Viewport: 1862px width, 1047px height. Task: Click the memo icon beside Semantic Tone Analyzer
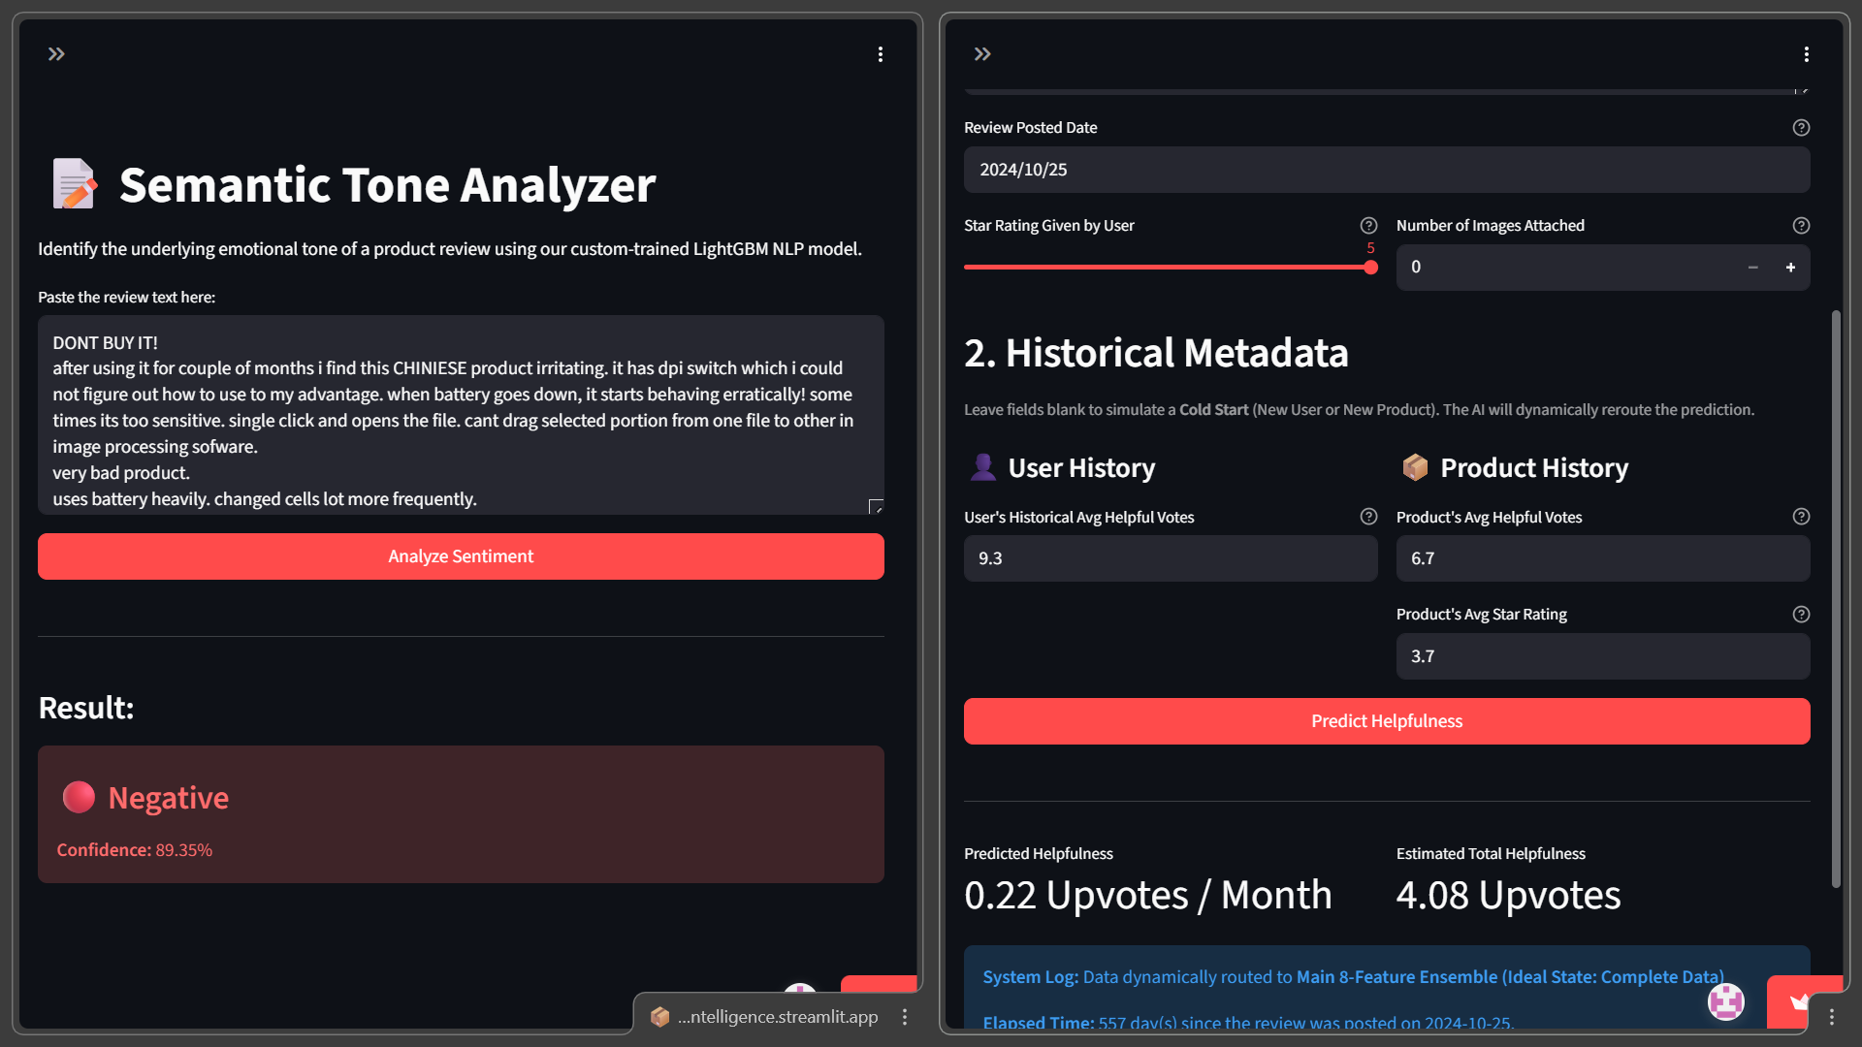(75, 183)
